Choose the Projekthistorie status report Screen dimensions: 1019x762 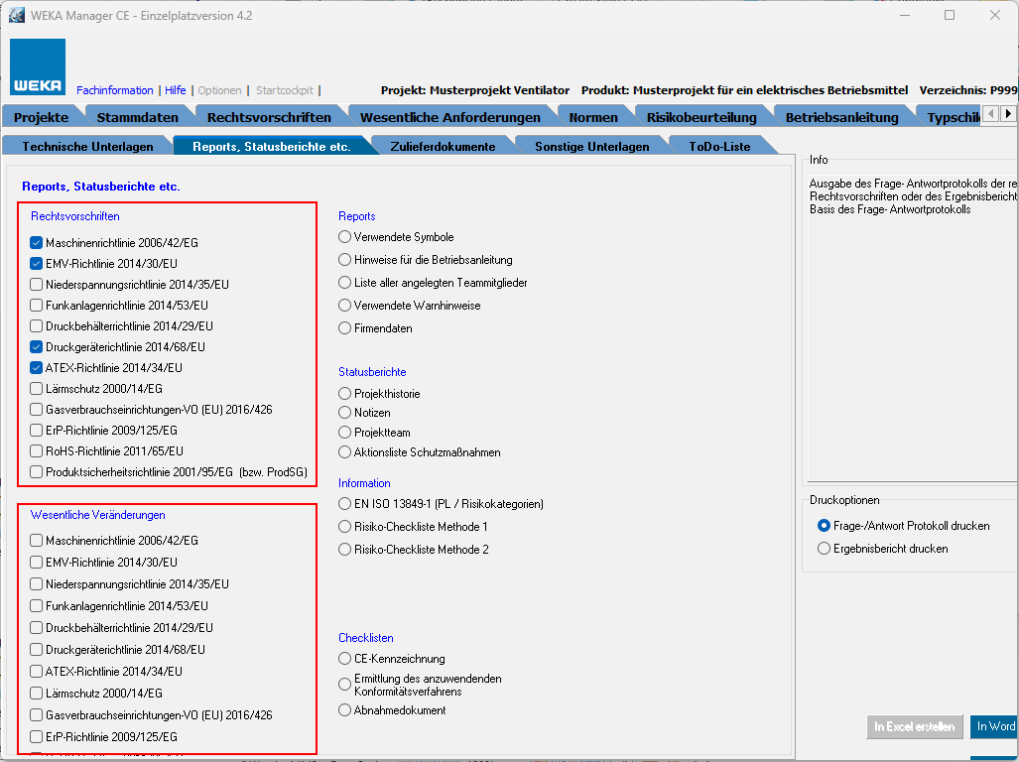(x=345, y=394)
